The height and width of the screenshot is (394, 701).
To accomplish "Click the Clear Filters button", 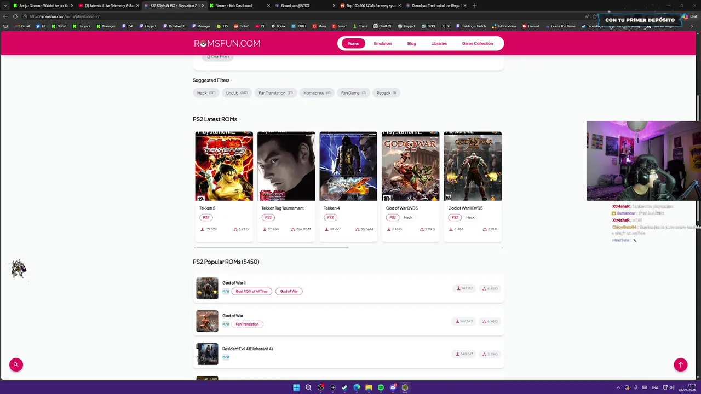I will click(218, 57).
